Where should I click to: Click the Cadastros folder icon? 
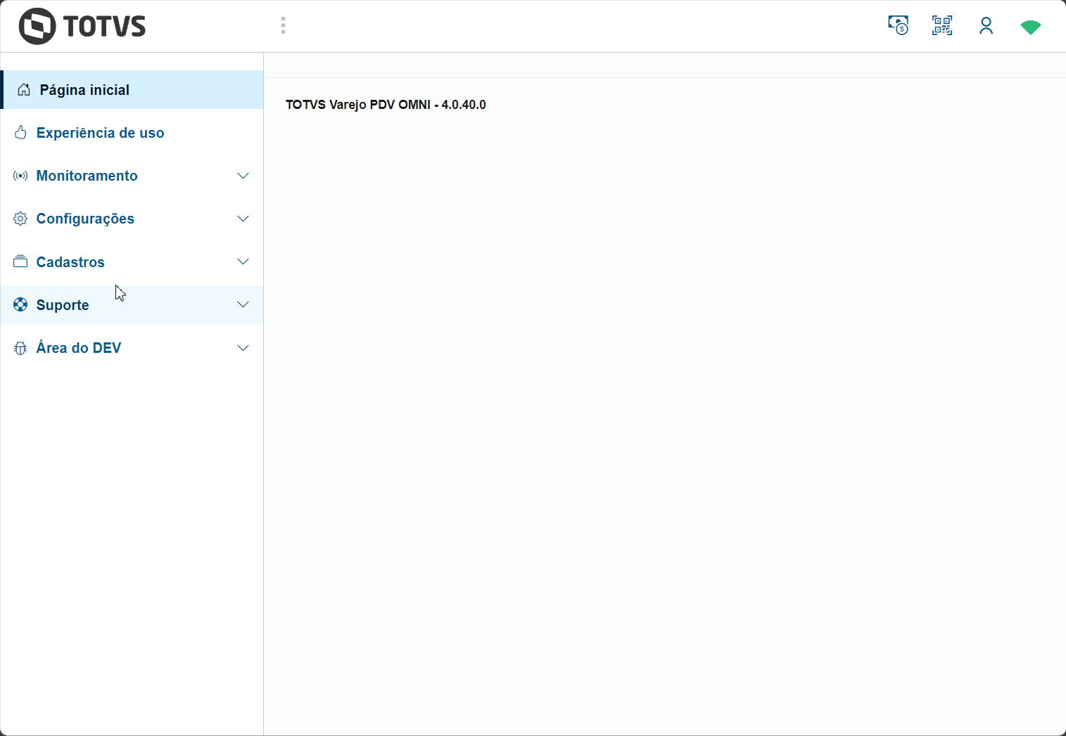20,262
